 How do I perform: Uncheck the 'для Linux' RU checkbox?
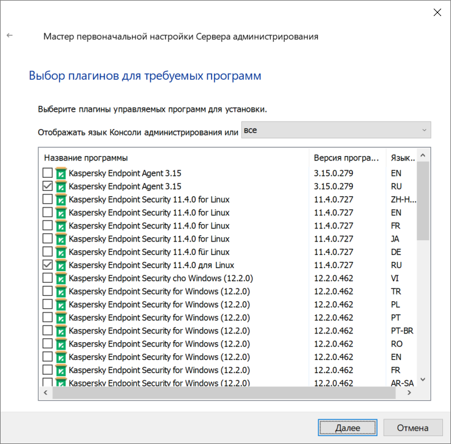pyautogui.click(x=48, y=265)
